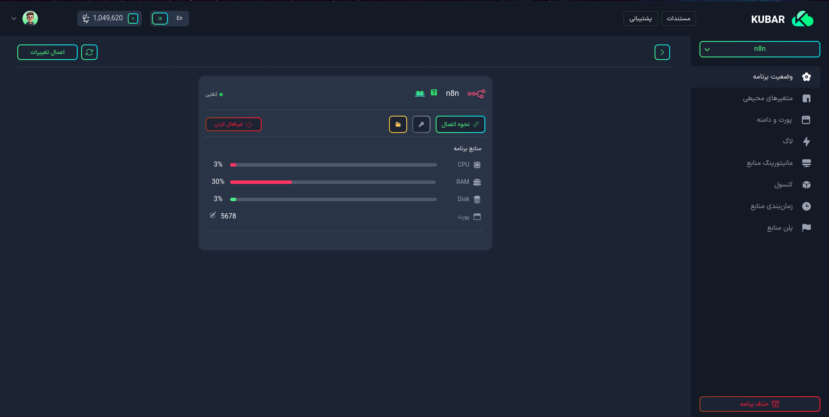
Task: Go to متغیرهای محیطی menu item
Action: (x=756, y=98)
